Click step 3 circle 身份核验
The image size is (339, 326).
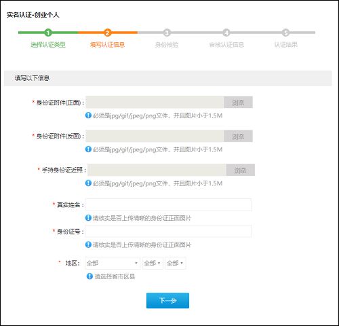167,33
